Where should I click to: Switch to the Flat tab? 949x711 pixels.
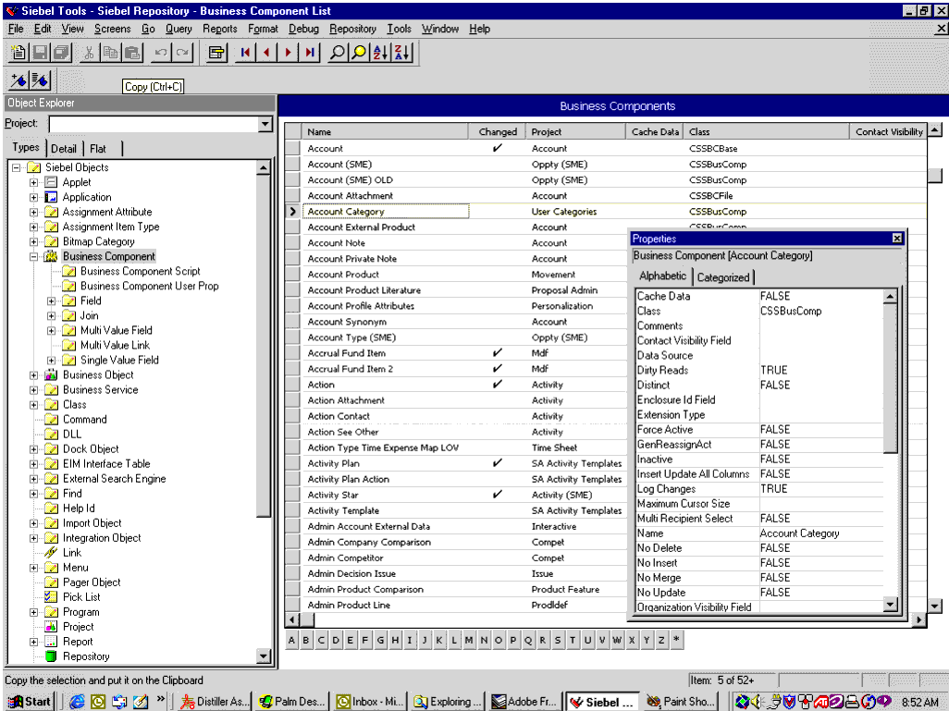[x=98, y=149]
